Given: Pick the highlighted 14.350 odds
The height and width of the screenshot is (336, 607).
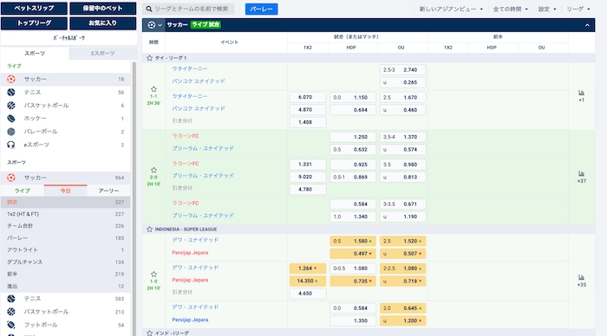Looking at the screenshot, I should [x=308, y=281].
